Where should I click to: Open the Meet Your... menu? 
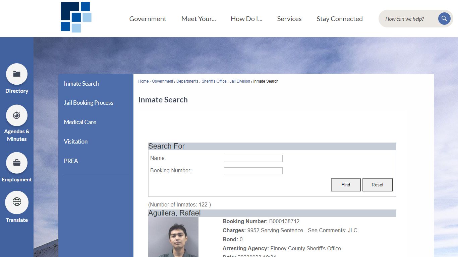198,19
